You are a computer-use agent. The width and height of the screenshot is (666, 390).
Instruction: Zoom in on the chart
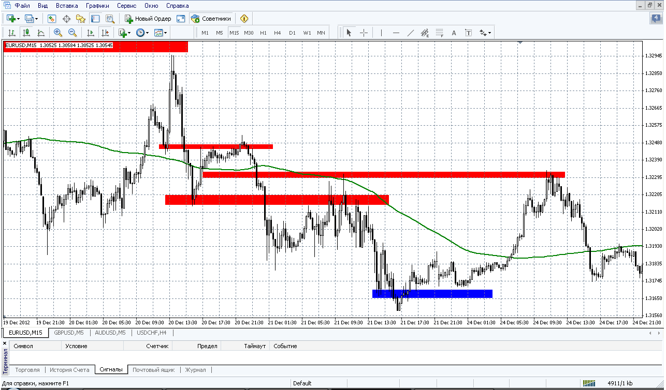point(58,33)
